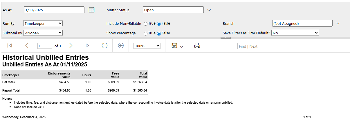Click the back to parent report arrow
Image resolution: width=350 pixels, height=123 pixels.
pos(121,46)
